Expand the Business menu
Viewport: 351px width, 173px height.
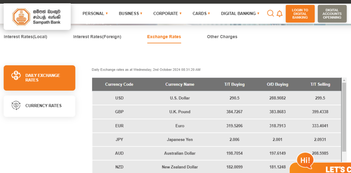131,13
